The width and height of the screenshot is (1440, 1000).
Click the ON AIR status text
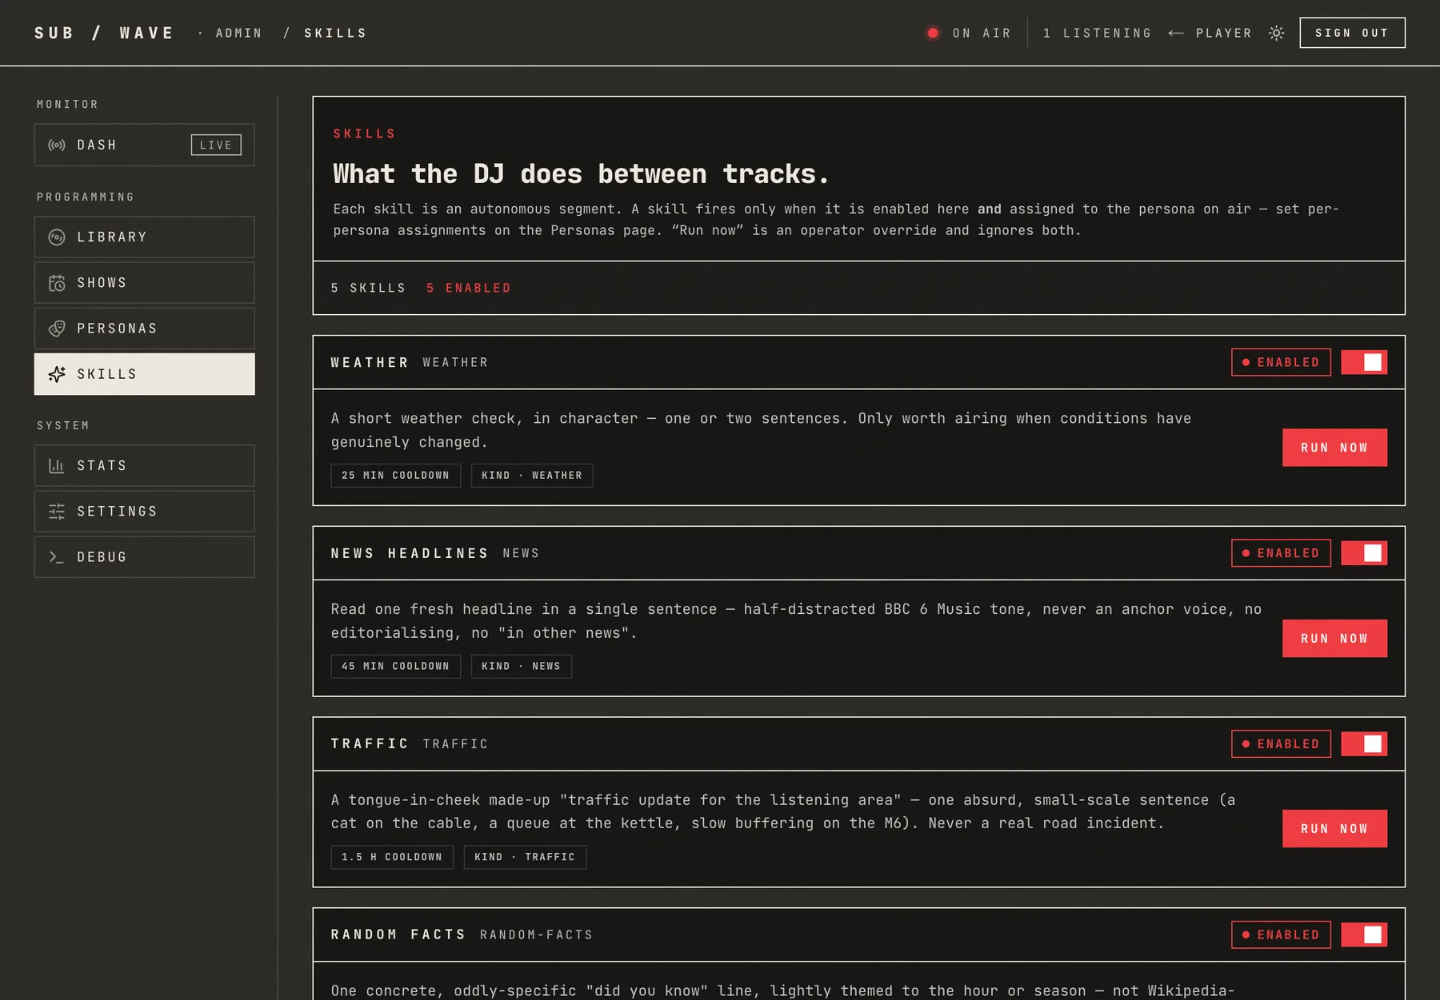(982, 33)
